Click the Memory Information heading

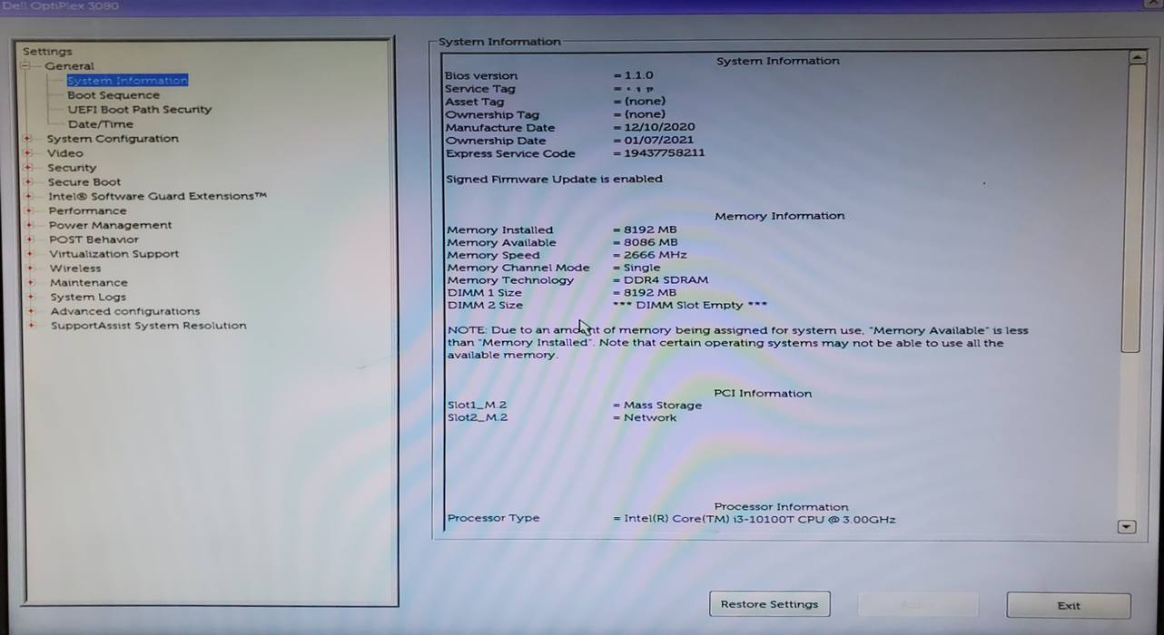coord(779,216)
